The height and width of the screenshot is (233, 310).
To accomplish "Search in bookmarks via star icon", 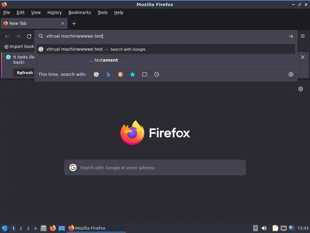I will [133, 74].
